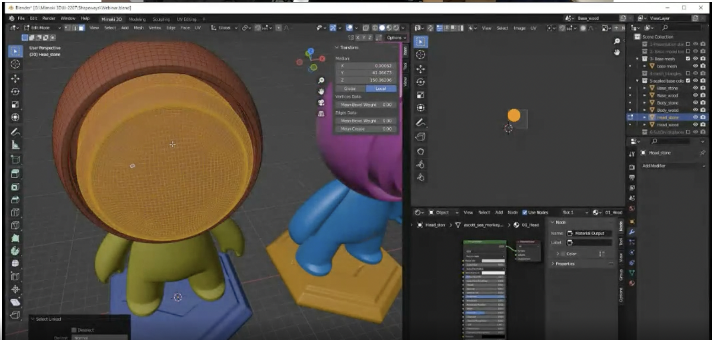This screenshot has height=340, width=712.
Task: Select the Extrude Region tool
Action: 15,173
